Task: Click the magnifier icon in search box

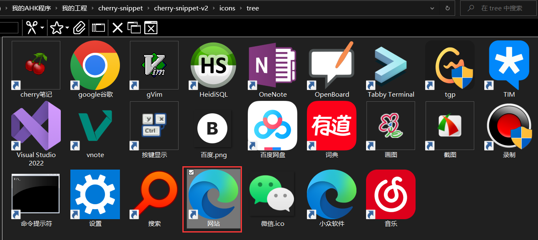Action: point(471,8)
